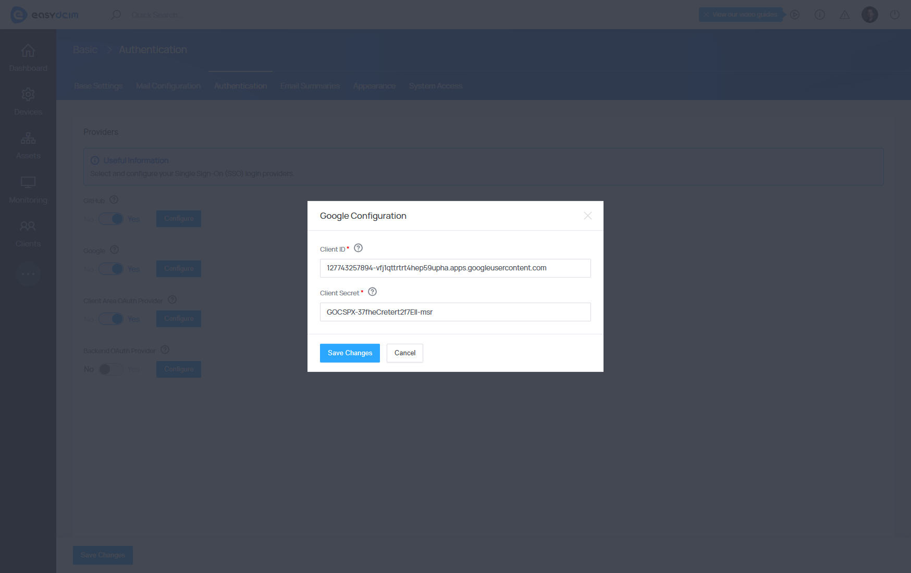Click the Basic breadcrumb link
Screen dimensions: 911x573
coord(85,49)
